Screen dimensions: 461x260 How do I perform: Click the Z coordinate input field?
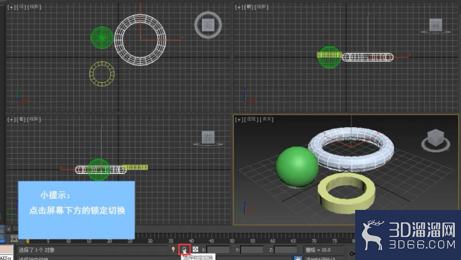coord(285,250)
